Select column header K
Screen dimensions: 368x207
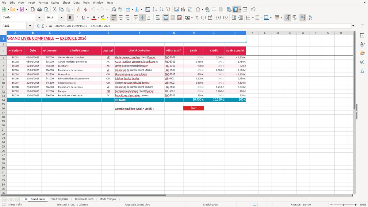[252, 33]
